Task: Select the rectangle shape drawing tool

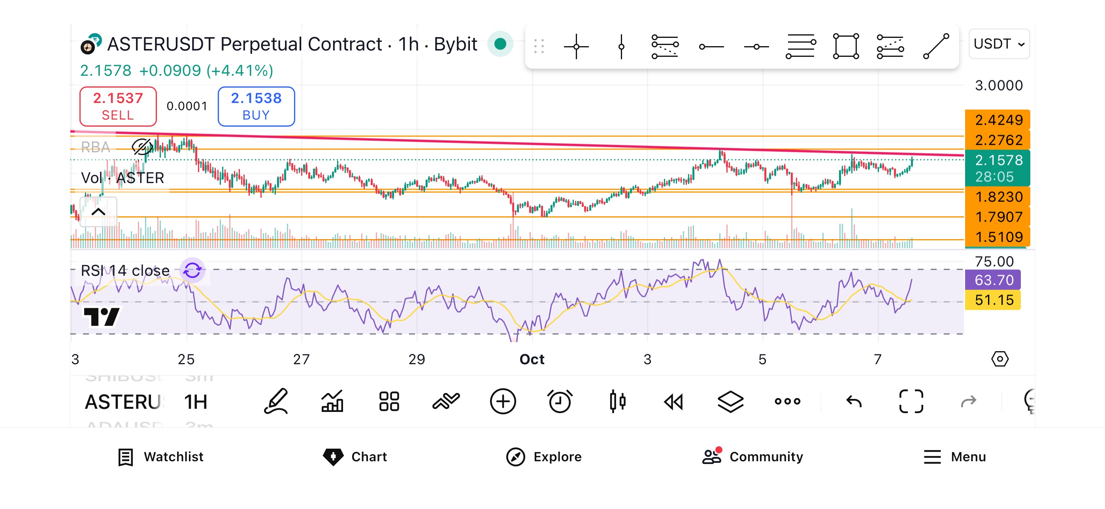Action: coord(845,46)
